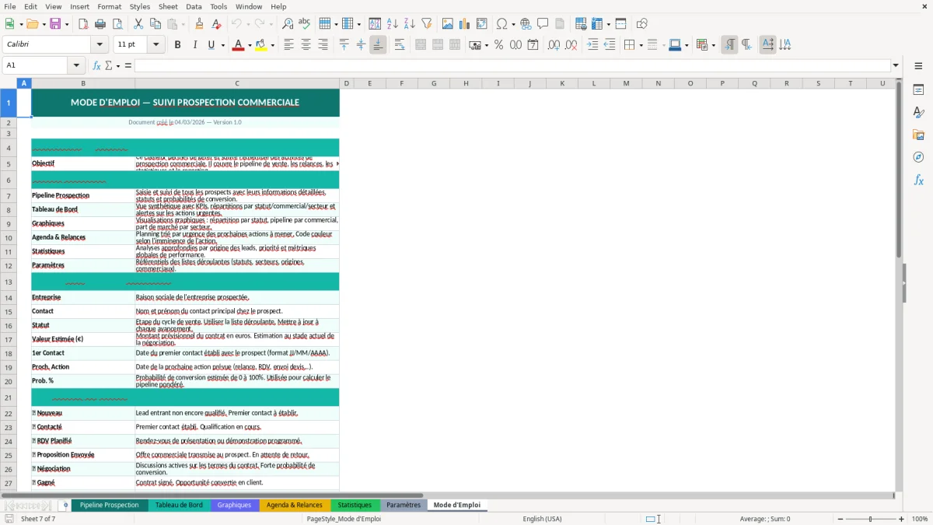933x525 pixels.
Task: Toggle the AutoFilter funnel icon
Action: pos(426,24)
